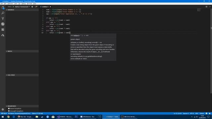Viewport: 212px width, 119px height.
Task: Collapse the Watch section
Action: click(22, 51)
